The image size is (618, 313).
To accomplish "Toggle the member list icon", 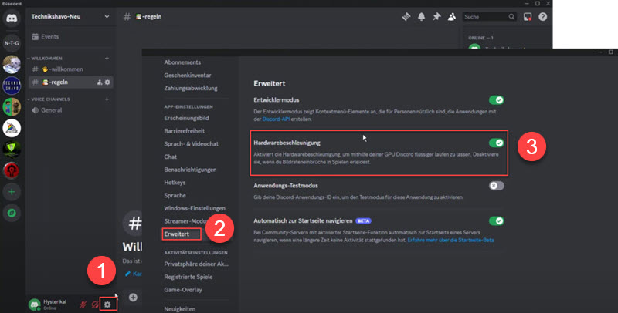I will (452, 16).
